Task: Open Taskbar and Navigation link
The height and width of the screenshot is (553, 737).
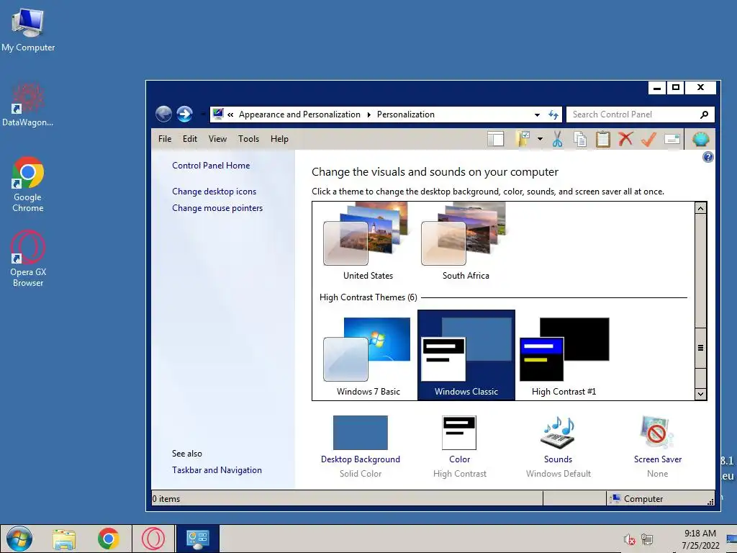Action: point(217,470)
